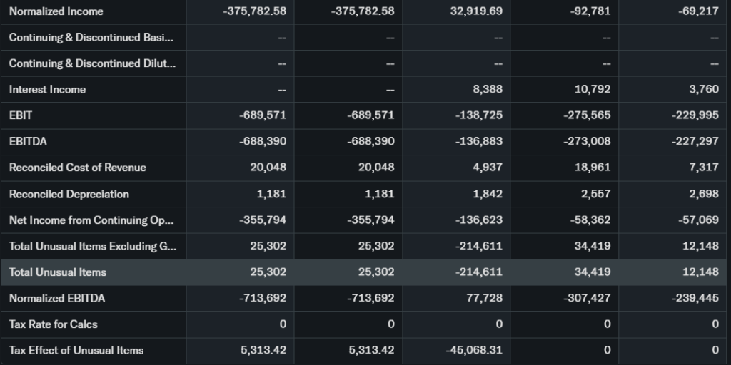
Task: Select the Reconciled Cost of Revenue label
Action: pyautogui.click(x=77, y=168)
